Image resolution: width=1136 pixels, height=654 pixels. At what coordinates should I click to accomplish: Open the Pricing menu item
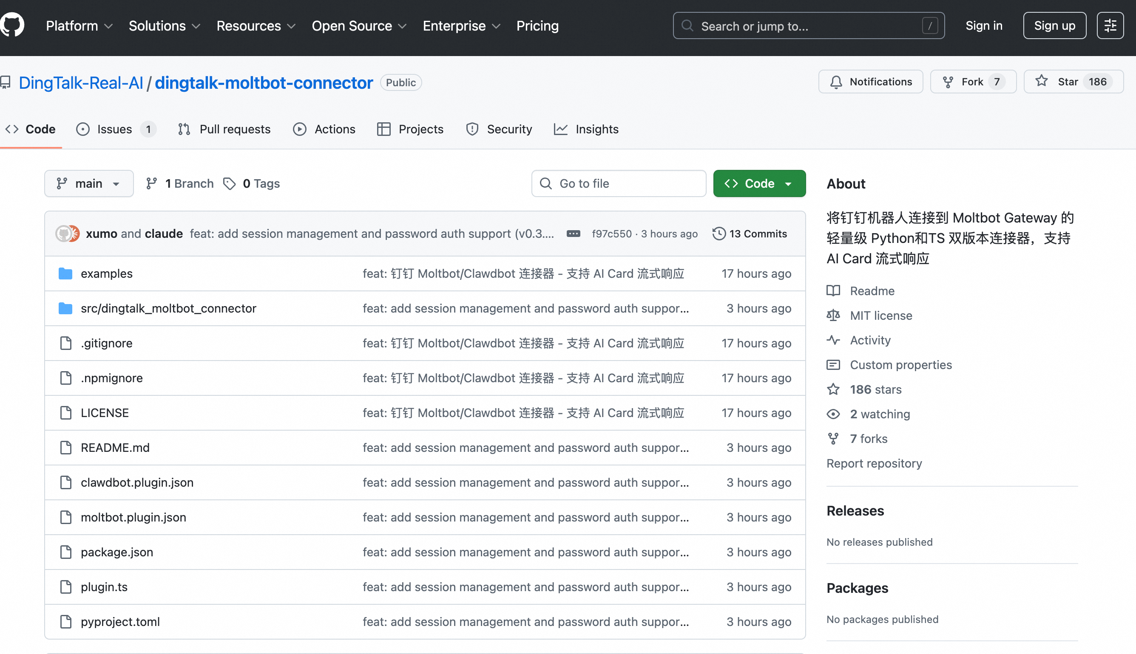point(538,25)
